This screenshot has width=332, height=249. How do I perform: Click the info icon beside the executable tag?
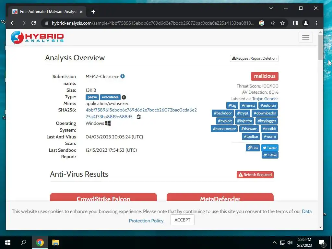tap(124, 97)
